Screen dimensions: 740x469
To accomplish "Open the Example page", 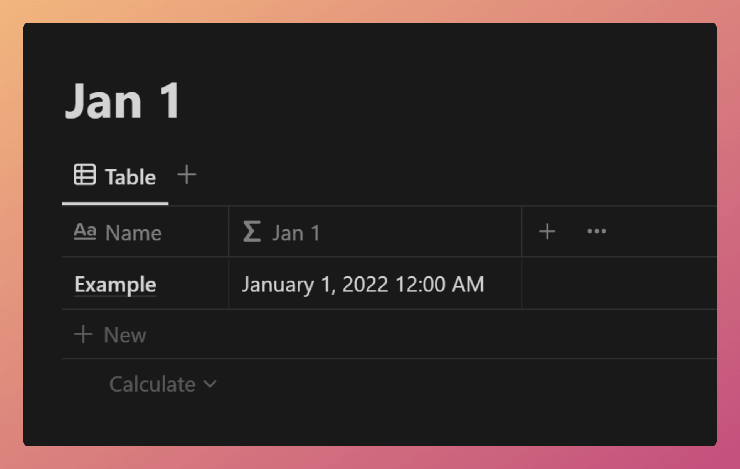I will [x=115, y=284].
